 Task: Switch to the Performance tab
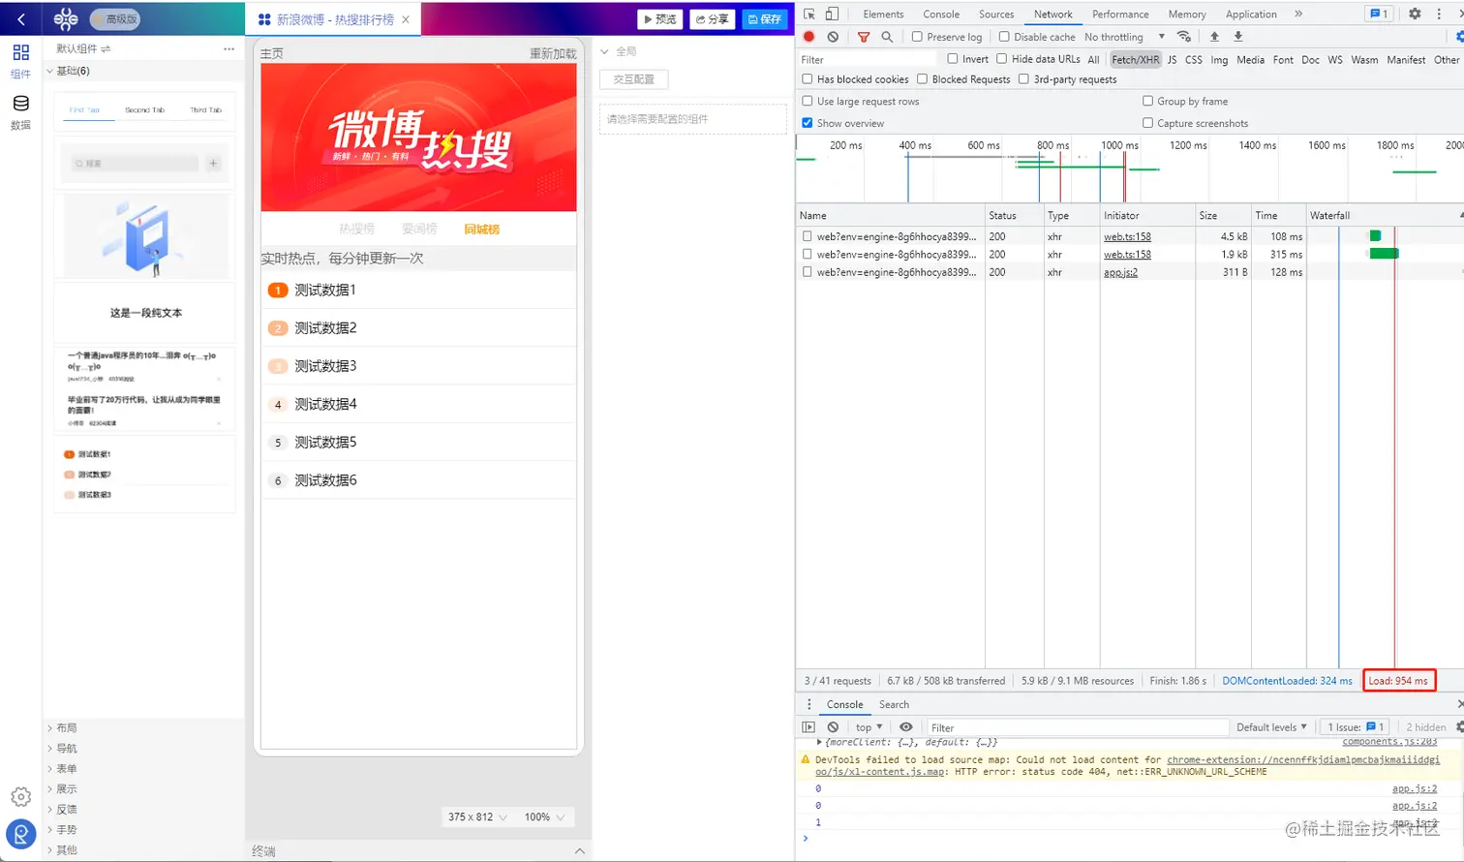(x=1120, y=14)
